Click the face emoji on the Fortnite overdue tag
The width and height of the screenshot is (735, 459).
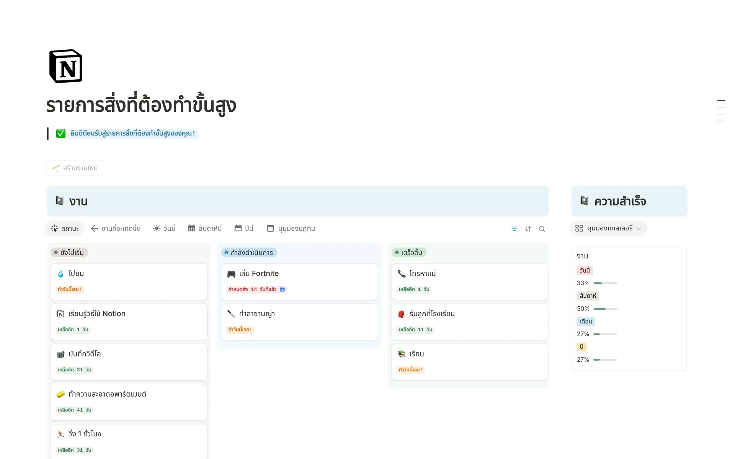click(x=283, y=289)
